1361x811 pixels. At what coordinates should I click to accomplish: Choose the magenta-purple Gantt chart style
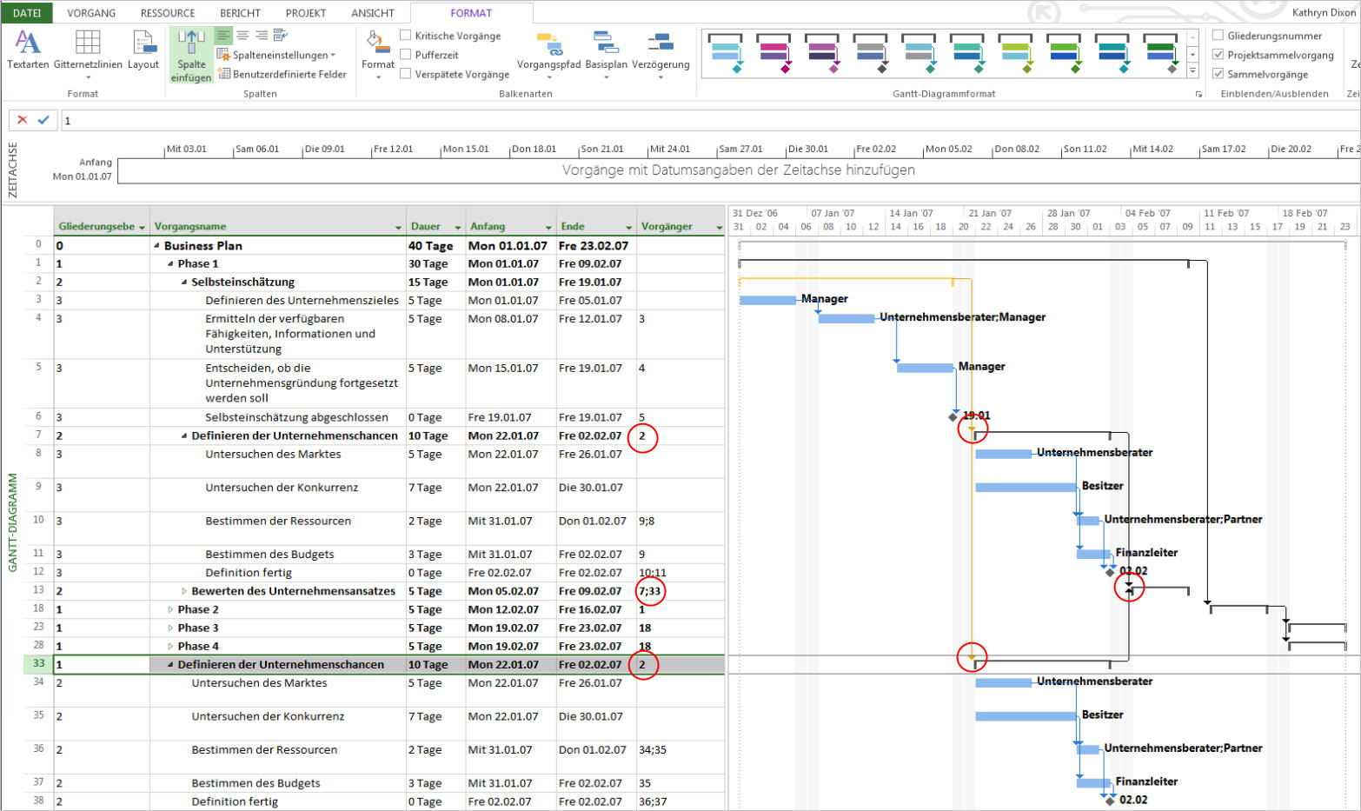(x=773, y=52)
